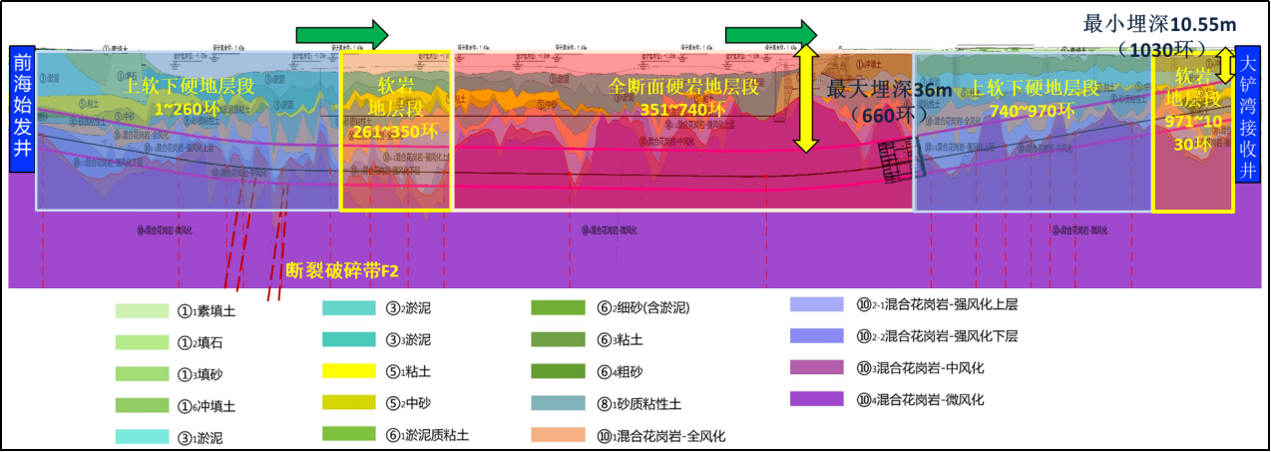Screen dimensions: 1271x452
Task: Click the '740~970环' section label
Action: [x=1035, y=109]
